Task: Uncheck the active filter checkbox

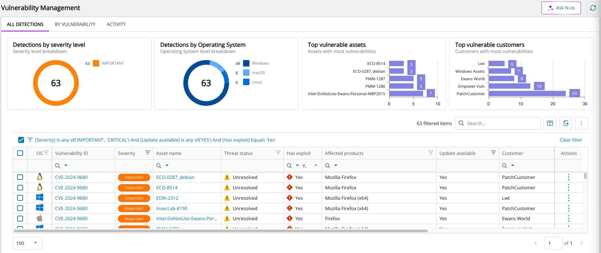Action: pos(21,140)
